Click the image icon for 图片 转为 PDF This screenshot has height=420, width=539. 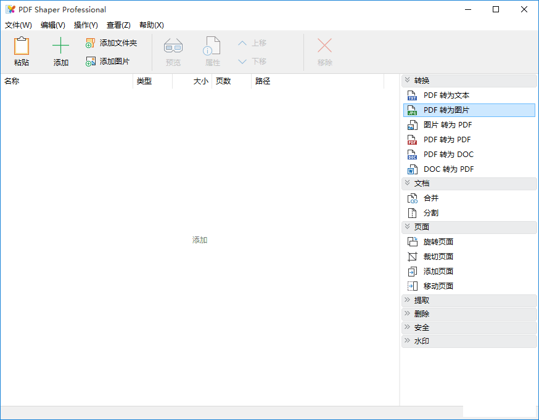click(x=412, y=125)
